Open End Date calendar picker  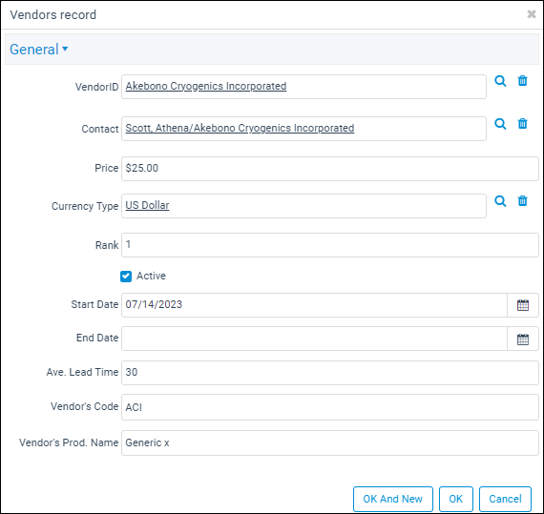523,339
